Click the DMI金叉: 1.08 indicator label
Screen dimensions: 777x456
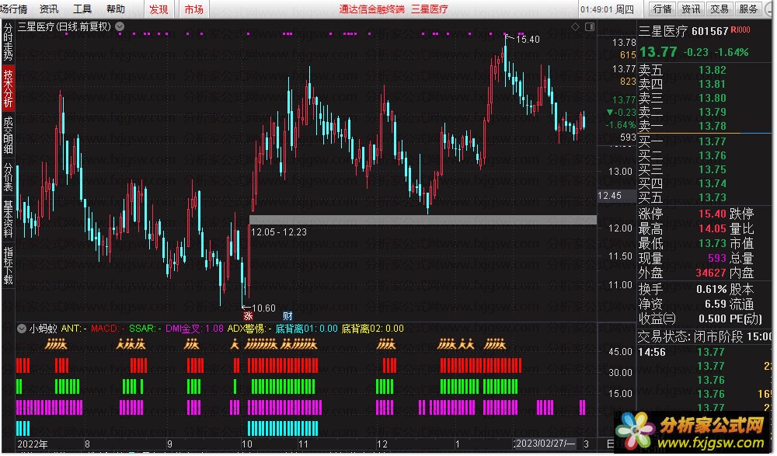(x=194, y=328)
